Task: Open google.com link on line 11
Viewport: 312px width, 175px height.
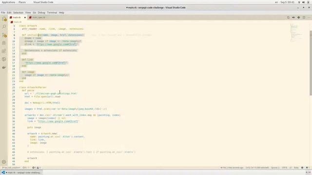Action: 57,44
